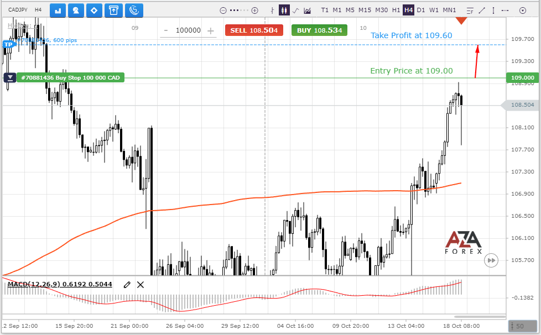The width and height of the screenshot is (541, 335).
Task: Switch chart to candlestick view
Action: pos(284,11)
